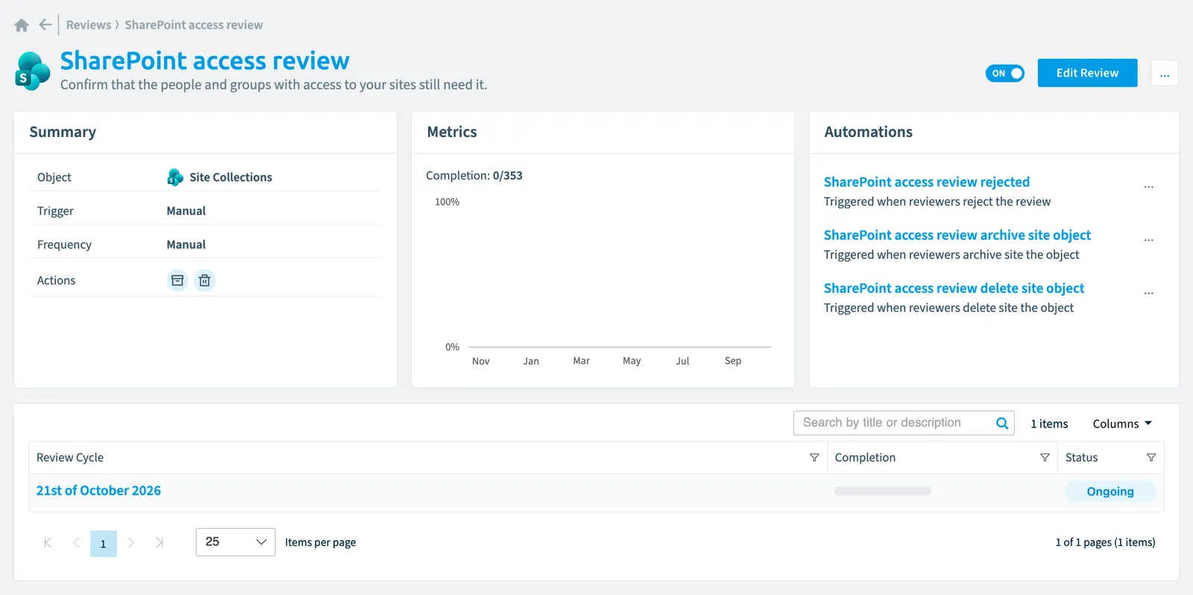
Task: Open SharePoint access review rejected link
Action: point(926,182)
